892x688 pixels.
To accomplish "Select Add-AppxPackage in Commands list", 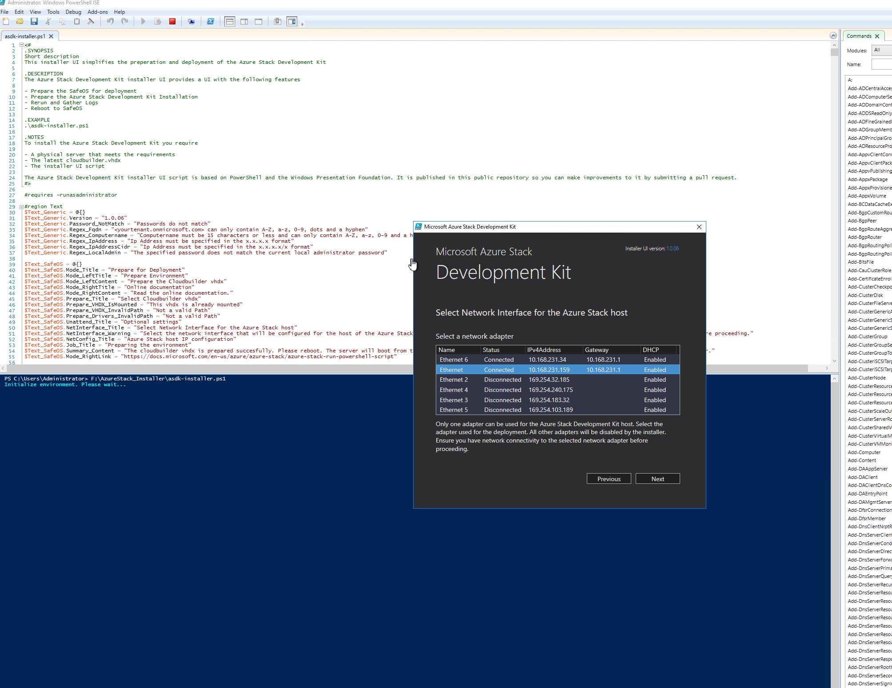I will [x=868, y=179].
